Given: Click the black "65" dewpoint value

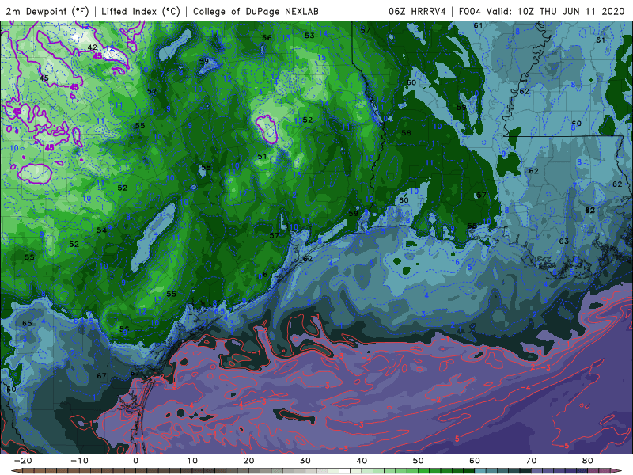Looking at the screenshot, I should [27, 323].
